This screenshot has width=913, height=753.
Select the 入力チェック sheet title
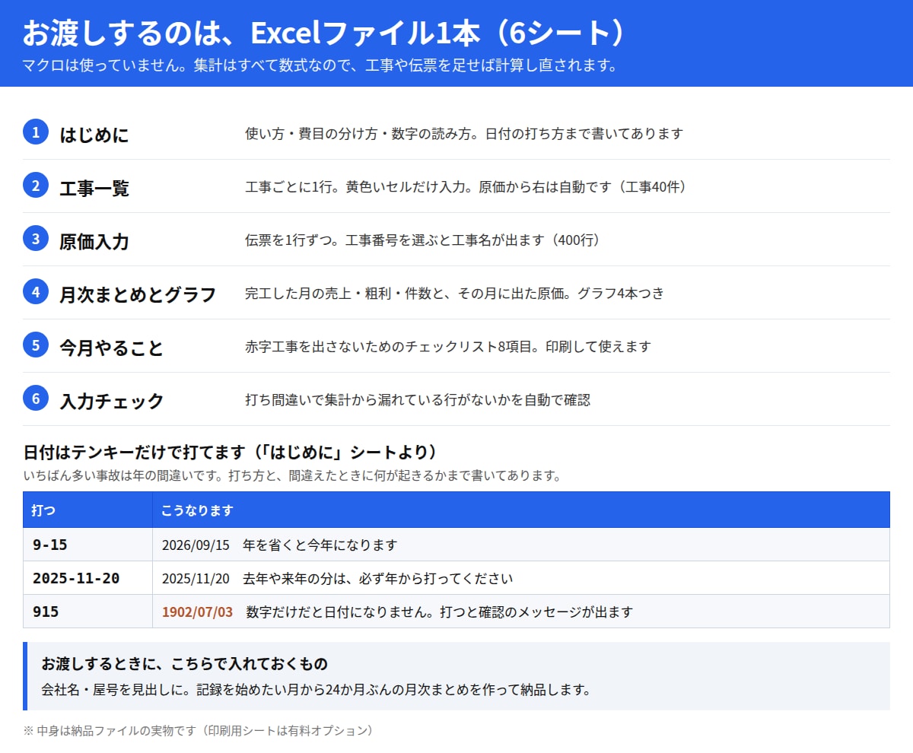pyautogui.click(x=112, y=401)
